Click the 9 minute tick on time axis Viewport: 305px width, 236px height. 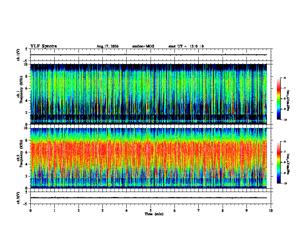coord(246,211)
